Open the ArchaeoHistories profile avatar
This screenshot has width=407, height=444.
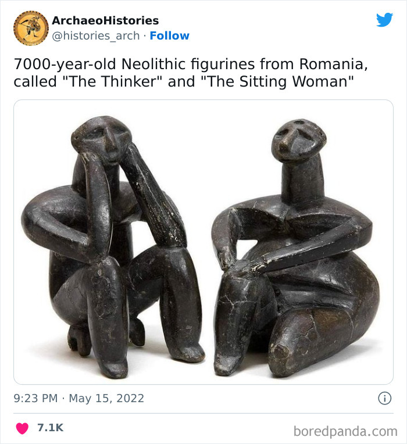[31, 28]
